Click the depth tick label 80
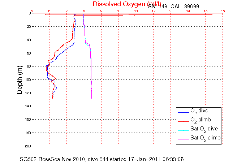Image resolution: width=246 pixels, height=164 pixels. [x=29, y=66]
